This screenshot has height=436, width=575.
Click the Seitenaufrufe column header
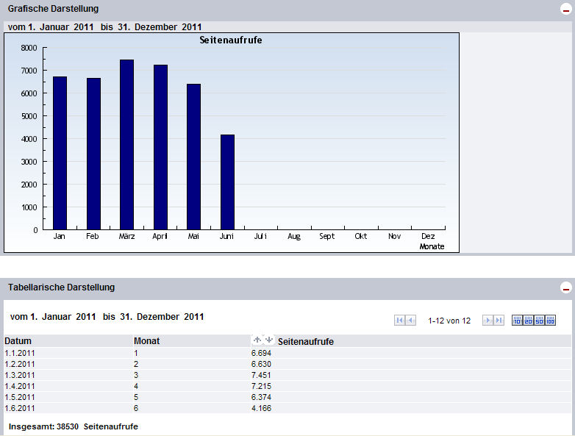point(306,341)
